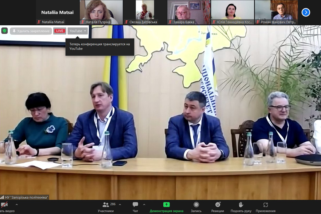Click muted mic icon beside Тамара Бакка
The image size is (321, 214).
[170, 22]
